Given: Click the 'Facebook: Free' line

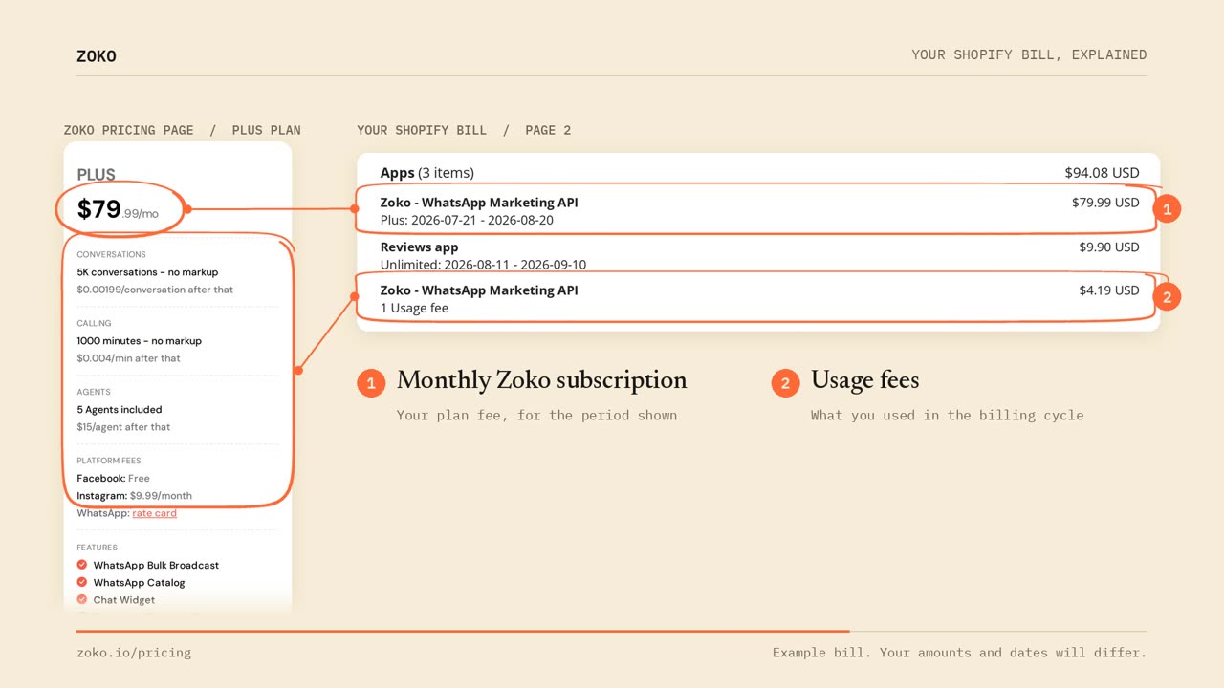Looking at the screenshot, I should pos(113,478).
